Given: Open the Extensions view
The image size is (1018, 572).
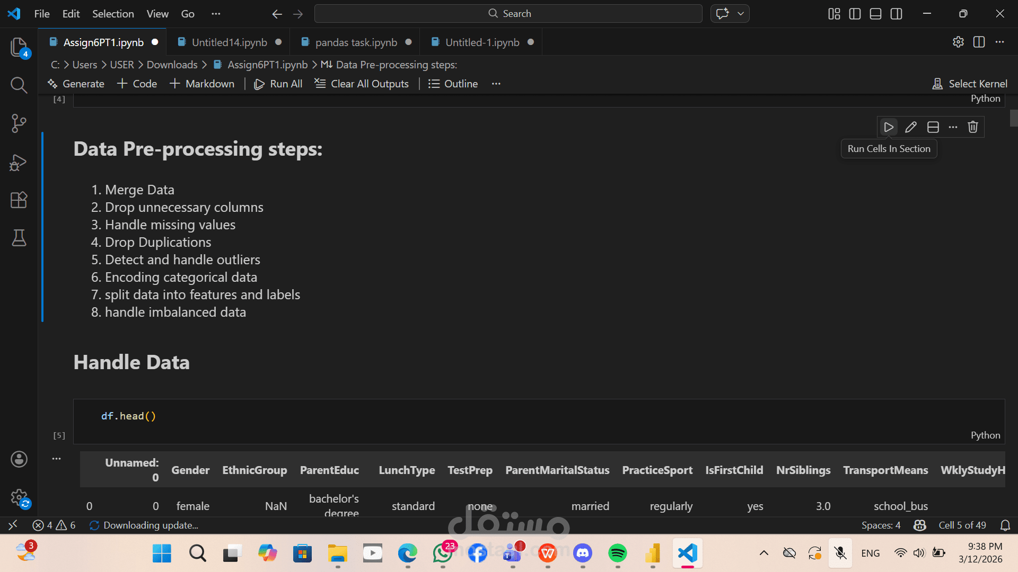Looking at the screenshot, I should click(19, 200).
